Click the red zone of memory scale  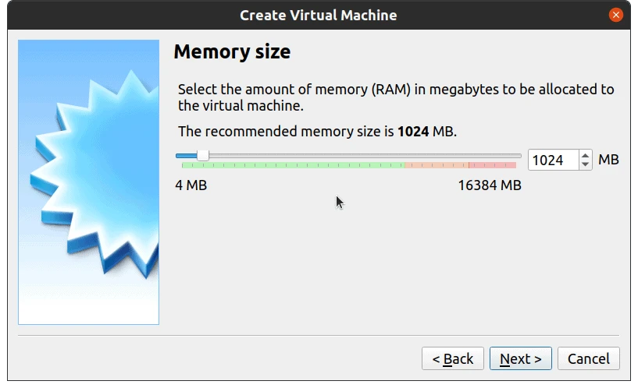point(494,165)
